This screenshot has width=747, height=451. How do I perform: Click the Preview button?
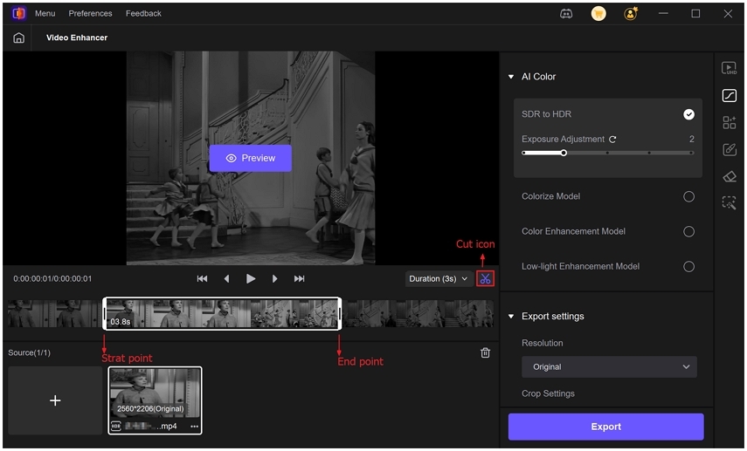pos(251,159)
